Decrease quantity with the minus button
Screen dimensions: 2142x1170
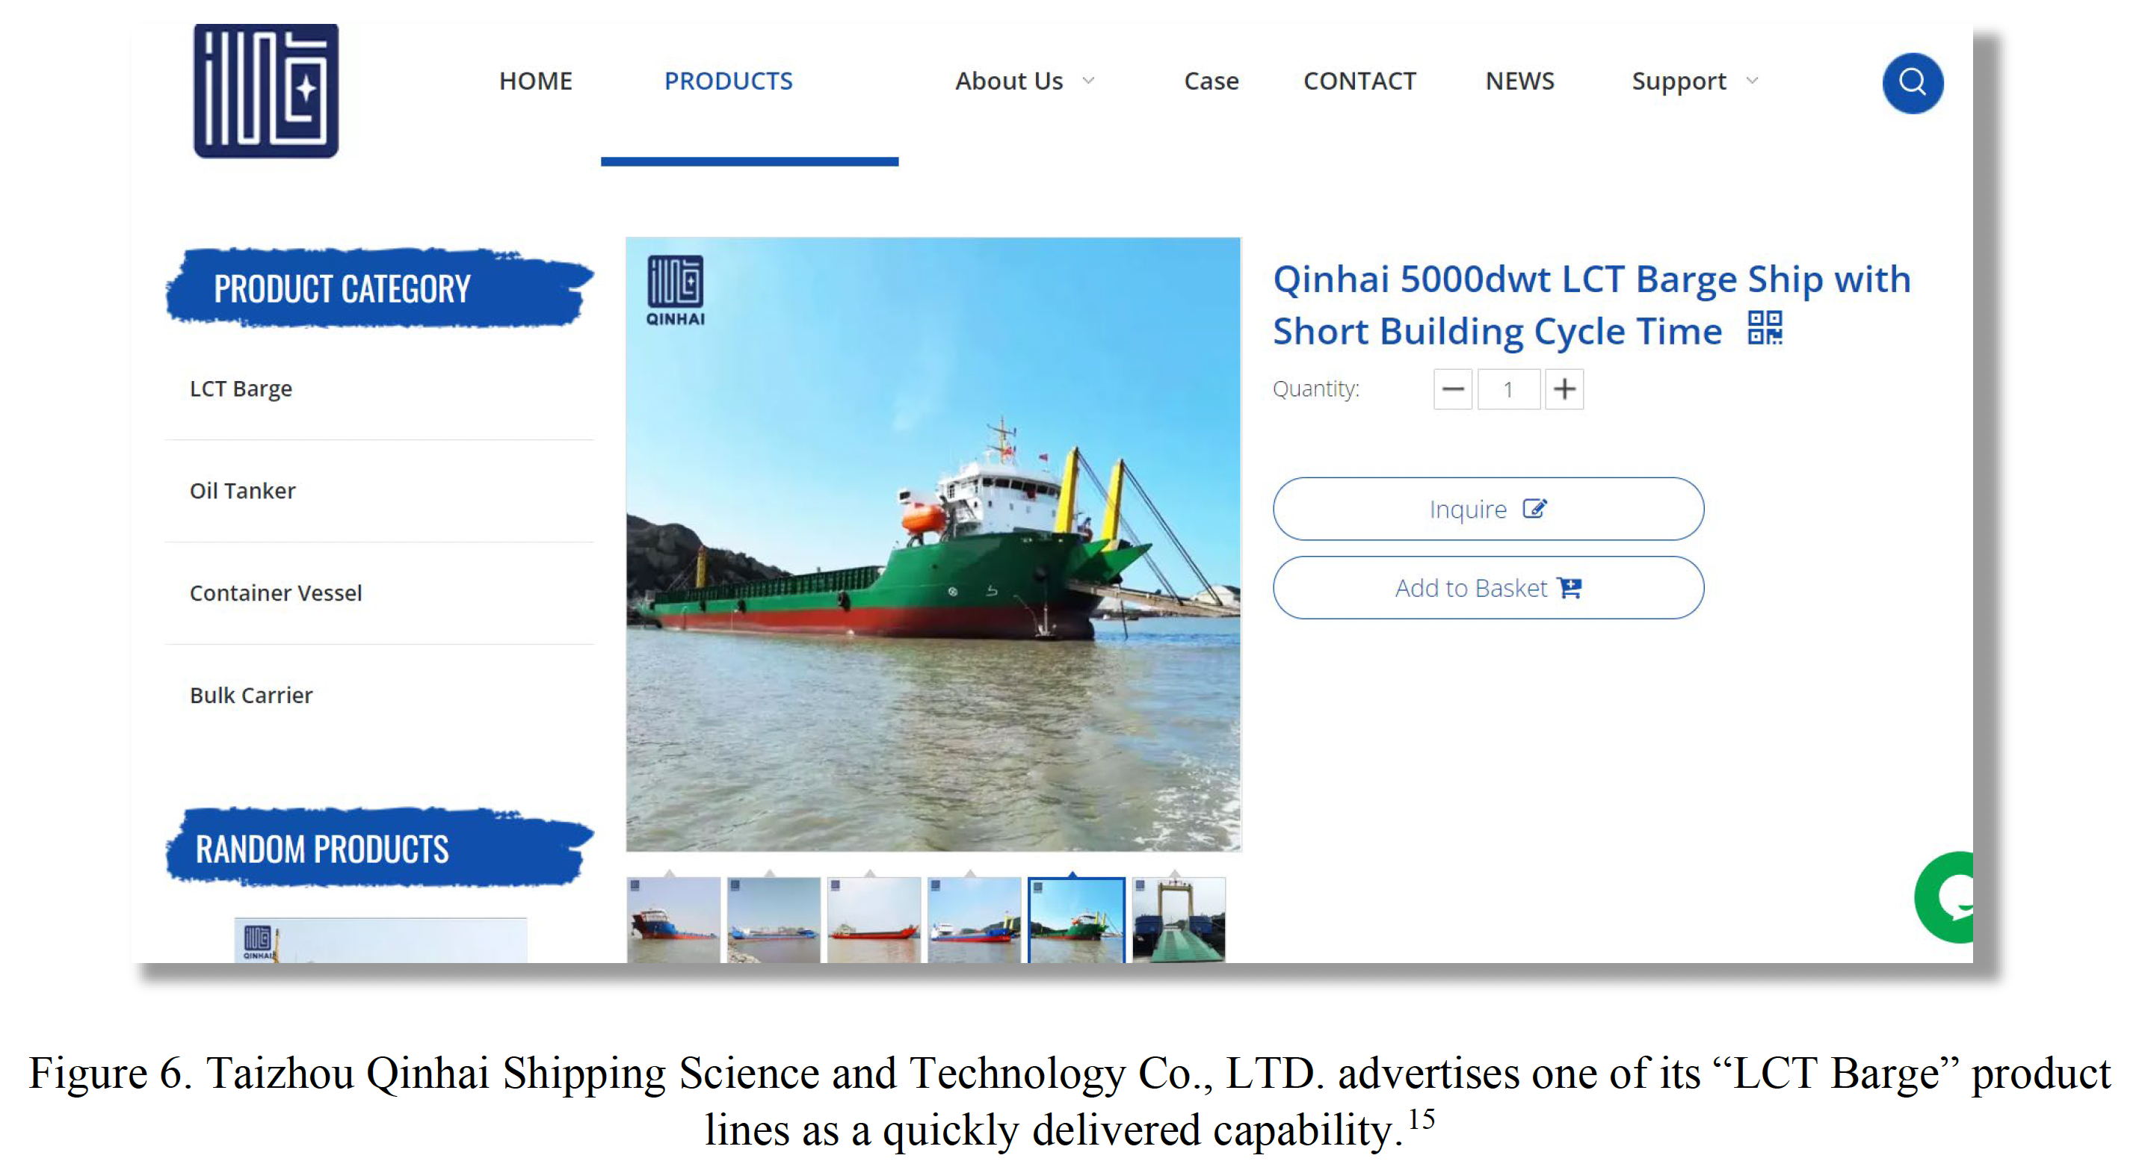[1453, 389]
